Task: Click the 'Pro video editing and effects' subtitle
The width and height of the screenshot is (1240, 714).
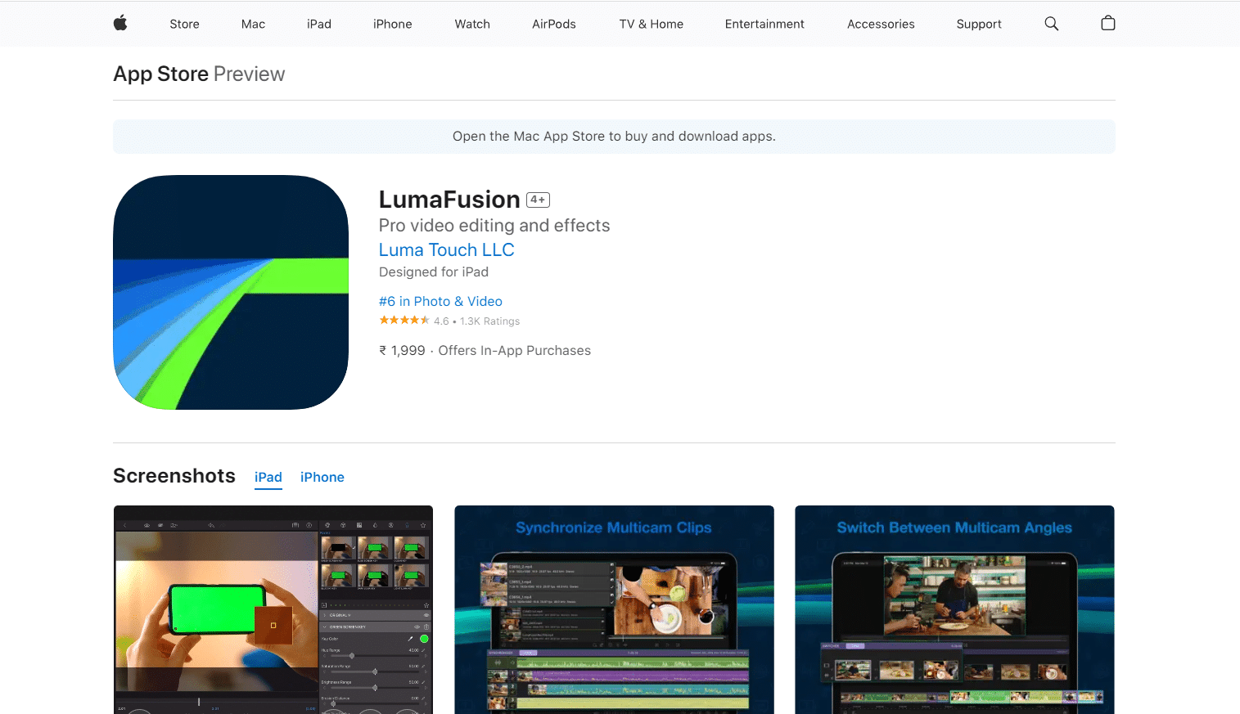Action: tap(494, 225)
